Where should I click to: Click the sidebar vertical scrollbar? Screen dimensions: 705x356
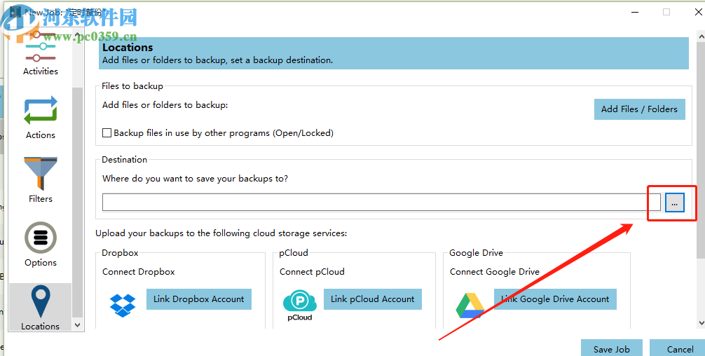78,175
